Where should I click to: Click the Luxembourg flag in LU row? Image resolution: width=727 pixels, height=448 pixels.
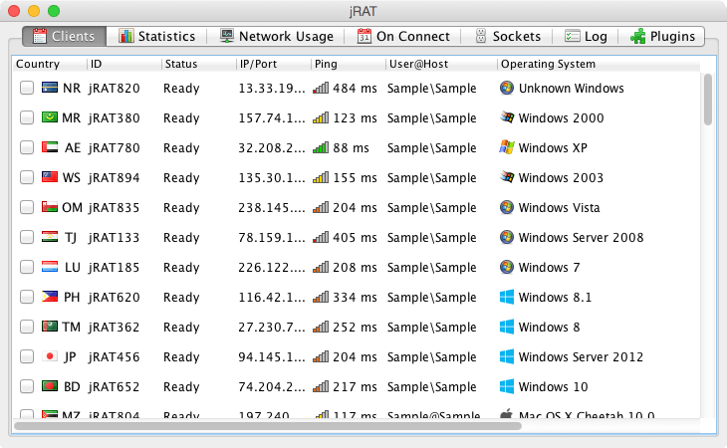50,268
